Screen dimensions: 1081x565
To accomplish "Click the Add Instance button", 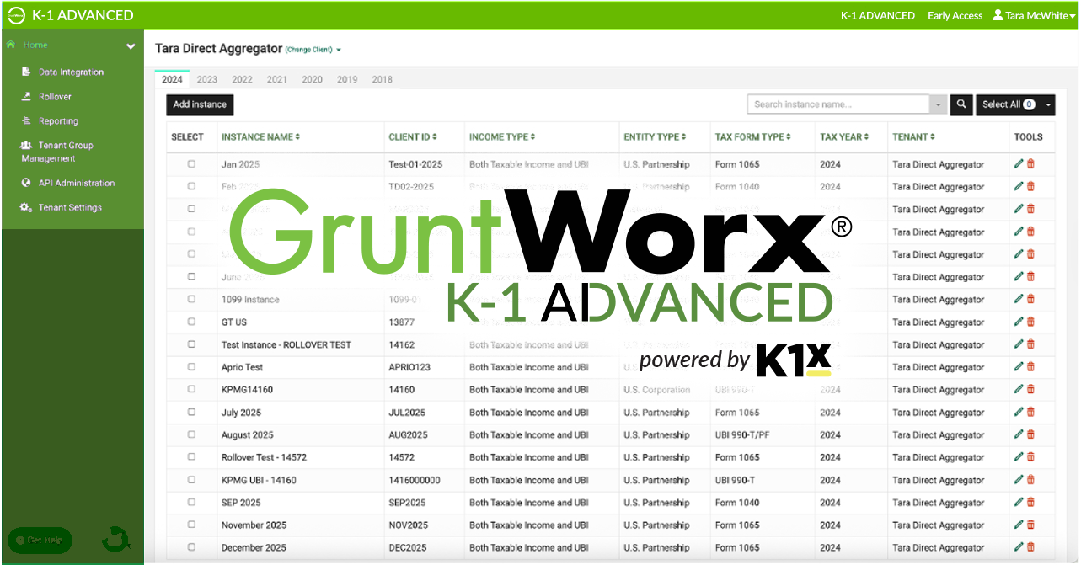I will [x=199, y=104].
